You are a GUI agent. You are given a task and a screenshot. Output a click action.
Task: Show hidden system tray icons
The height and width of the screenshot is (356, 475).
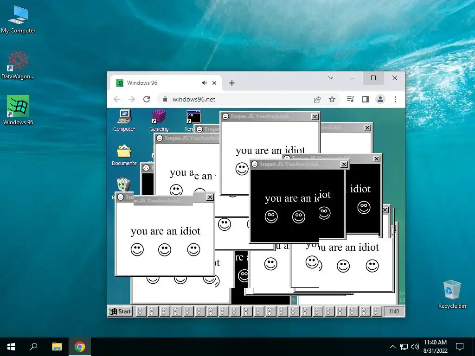(x=392, y=347)
